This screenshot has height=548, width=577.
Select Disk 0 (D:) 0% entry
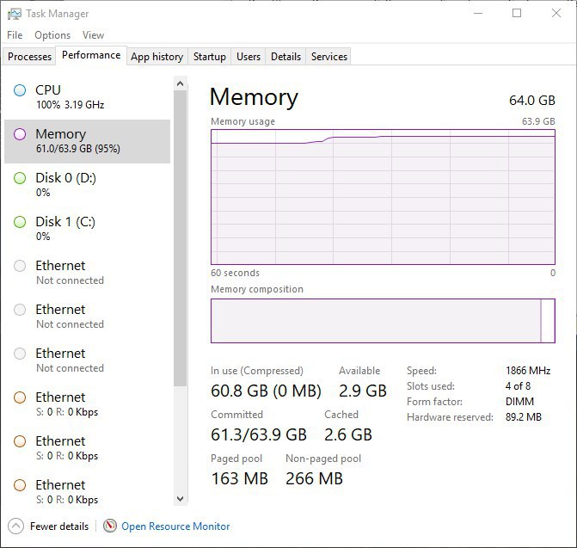pos(87,185)
